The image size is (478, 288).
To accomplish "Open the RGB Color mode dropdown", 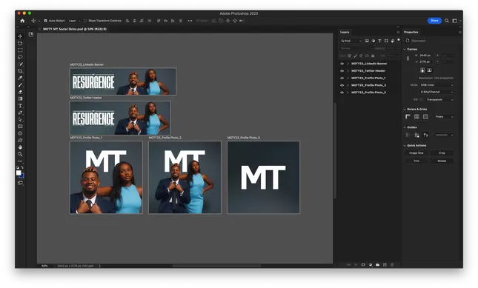I will [436, 85].
